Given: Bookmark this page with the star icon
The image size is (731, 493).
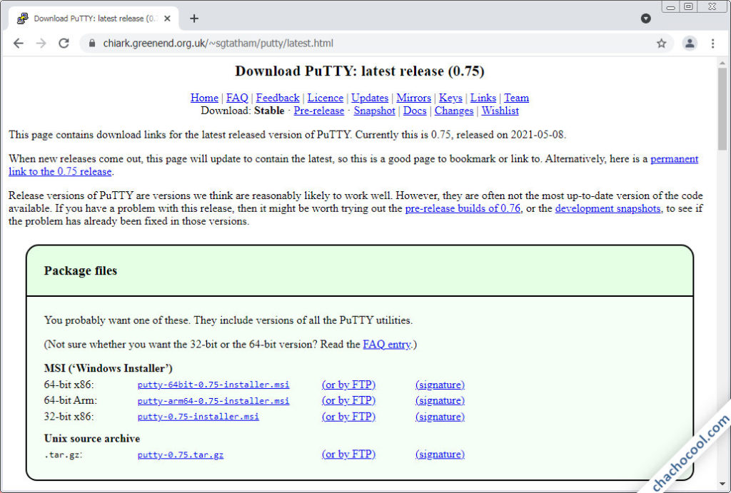Looking at the screenshot, I should pyautogui.click(x=662, y=44).
